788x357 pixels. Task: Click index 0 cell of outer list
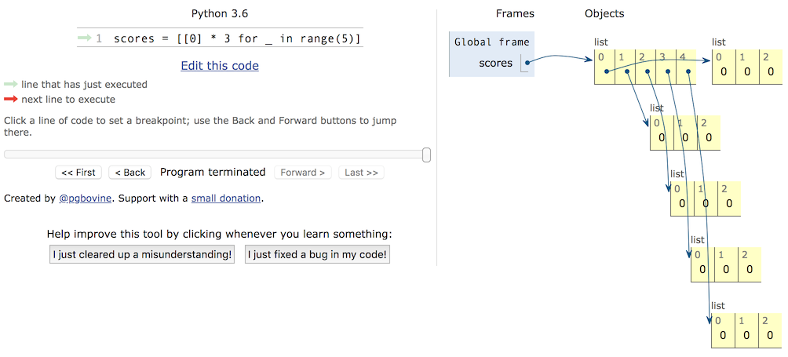coord(604,67)
